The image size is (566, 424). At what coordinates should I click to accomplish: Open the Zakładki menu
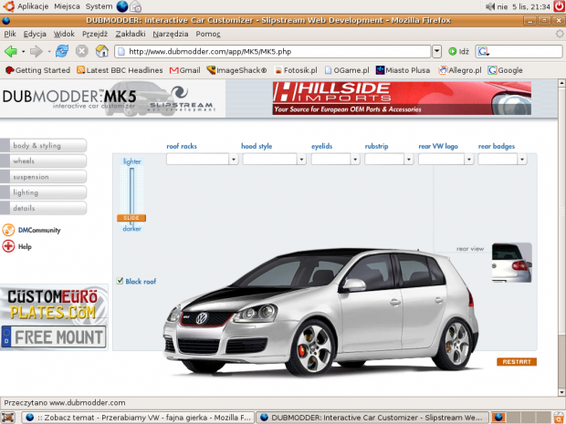[x=131, y=34]
